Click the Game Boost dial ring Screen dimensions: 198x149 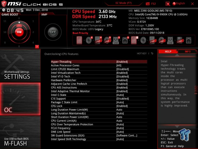pos(19,32)
